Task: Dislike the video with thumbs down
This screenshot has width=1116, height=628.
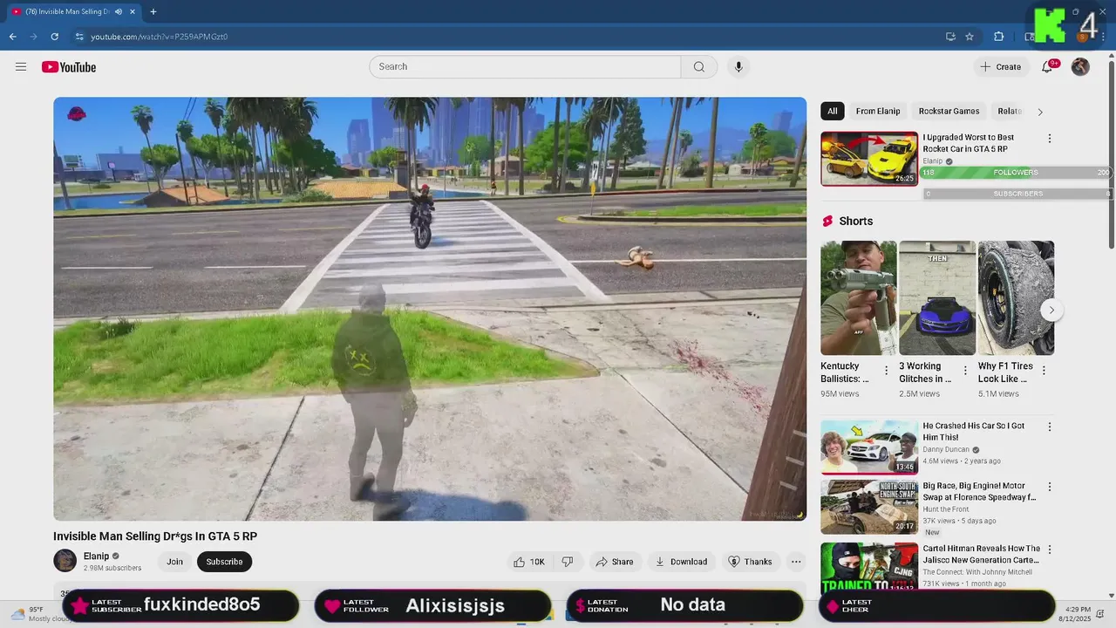Action: coord(568,562)
